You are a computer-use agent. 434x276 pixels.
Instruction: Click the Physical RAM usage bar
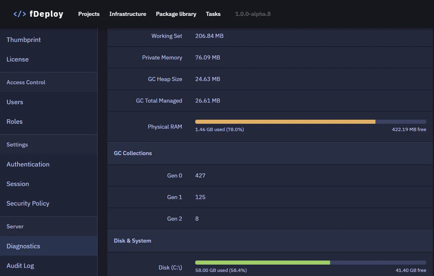point(310,122)
